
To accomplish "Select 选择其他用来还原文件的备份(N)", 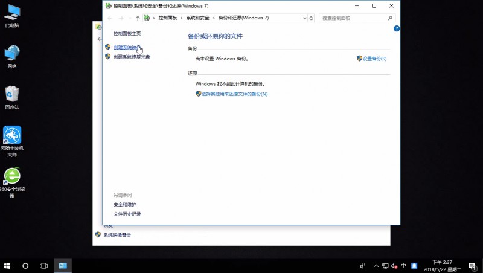I will (235, 94).
